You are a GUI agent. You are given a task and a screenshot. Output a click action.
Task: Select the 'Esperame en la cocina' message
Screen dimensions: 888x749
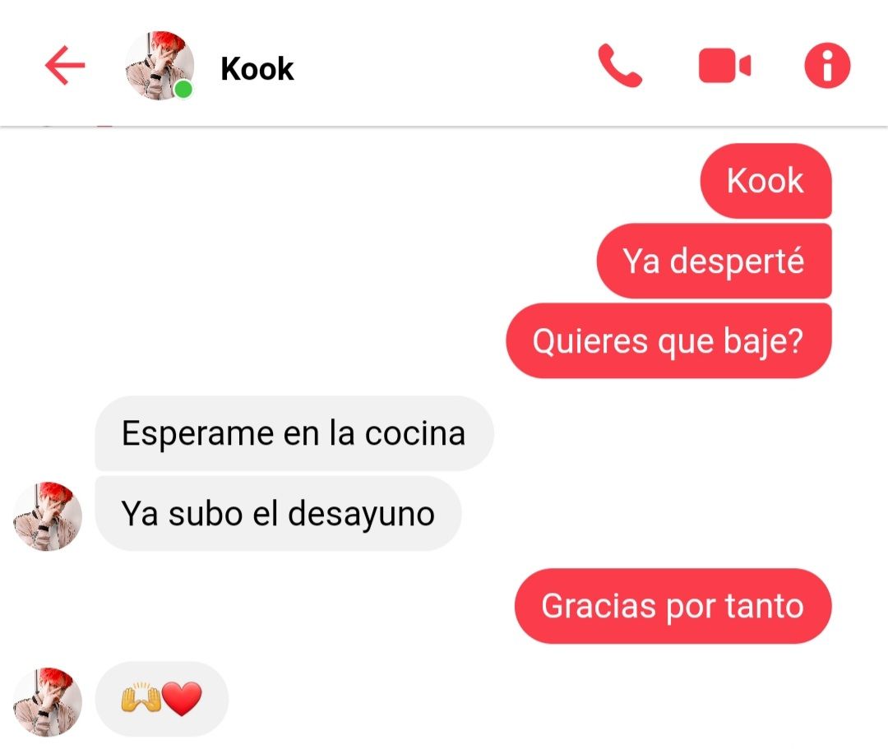pos(294,433)
